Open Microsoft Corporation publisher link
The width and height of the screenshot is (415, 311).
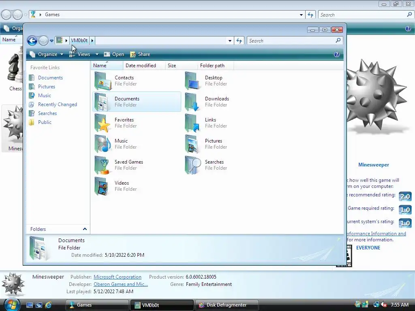tap(118, 277)
